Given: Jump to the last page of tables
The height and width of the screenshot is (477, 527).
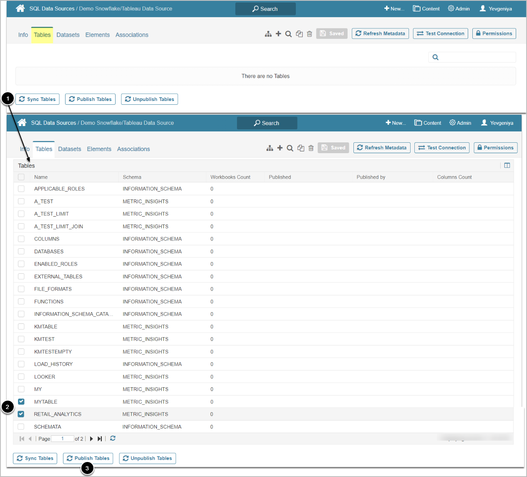Looking at the screenshot, I should pyautogui.click(x=100, y=439).
